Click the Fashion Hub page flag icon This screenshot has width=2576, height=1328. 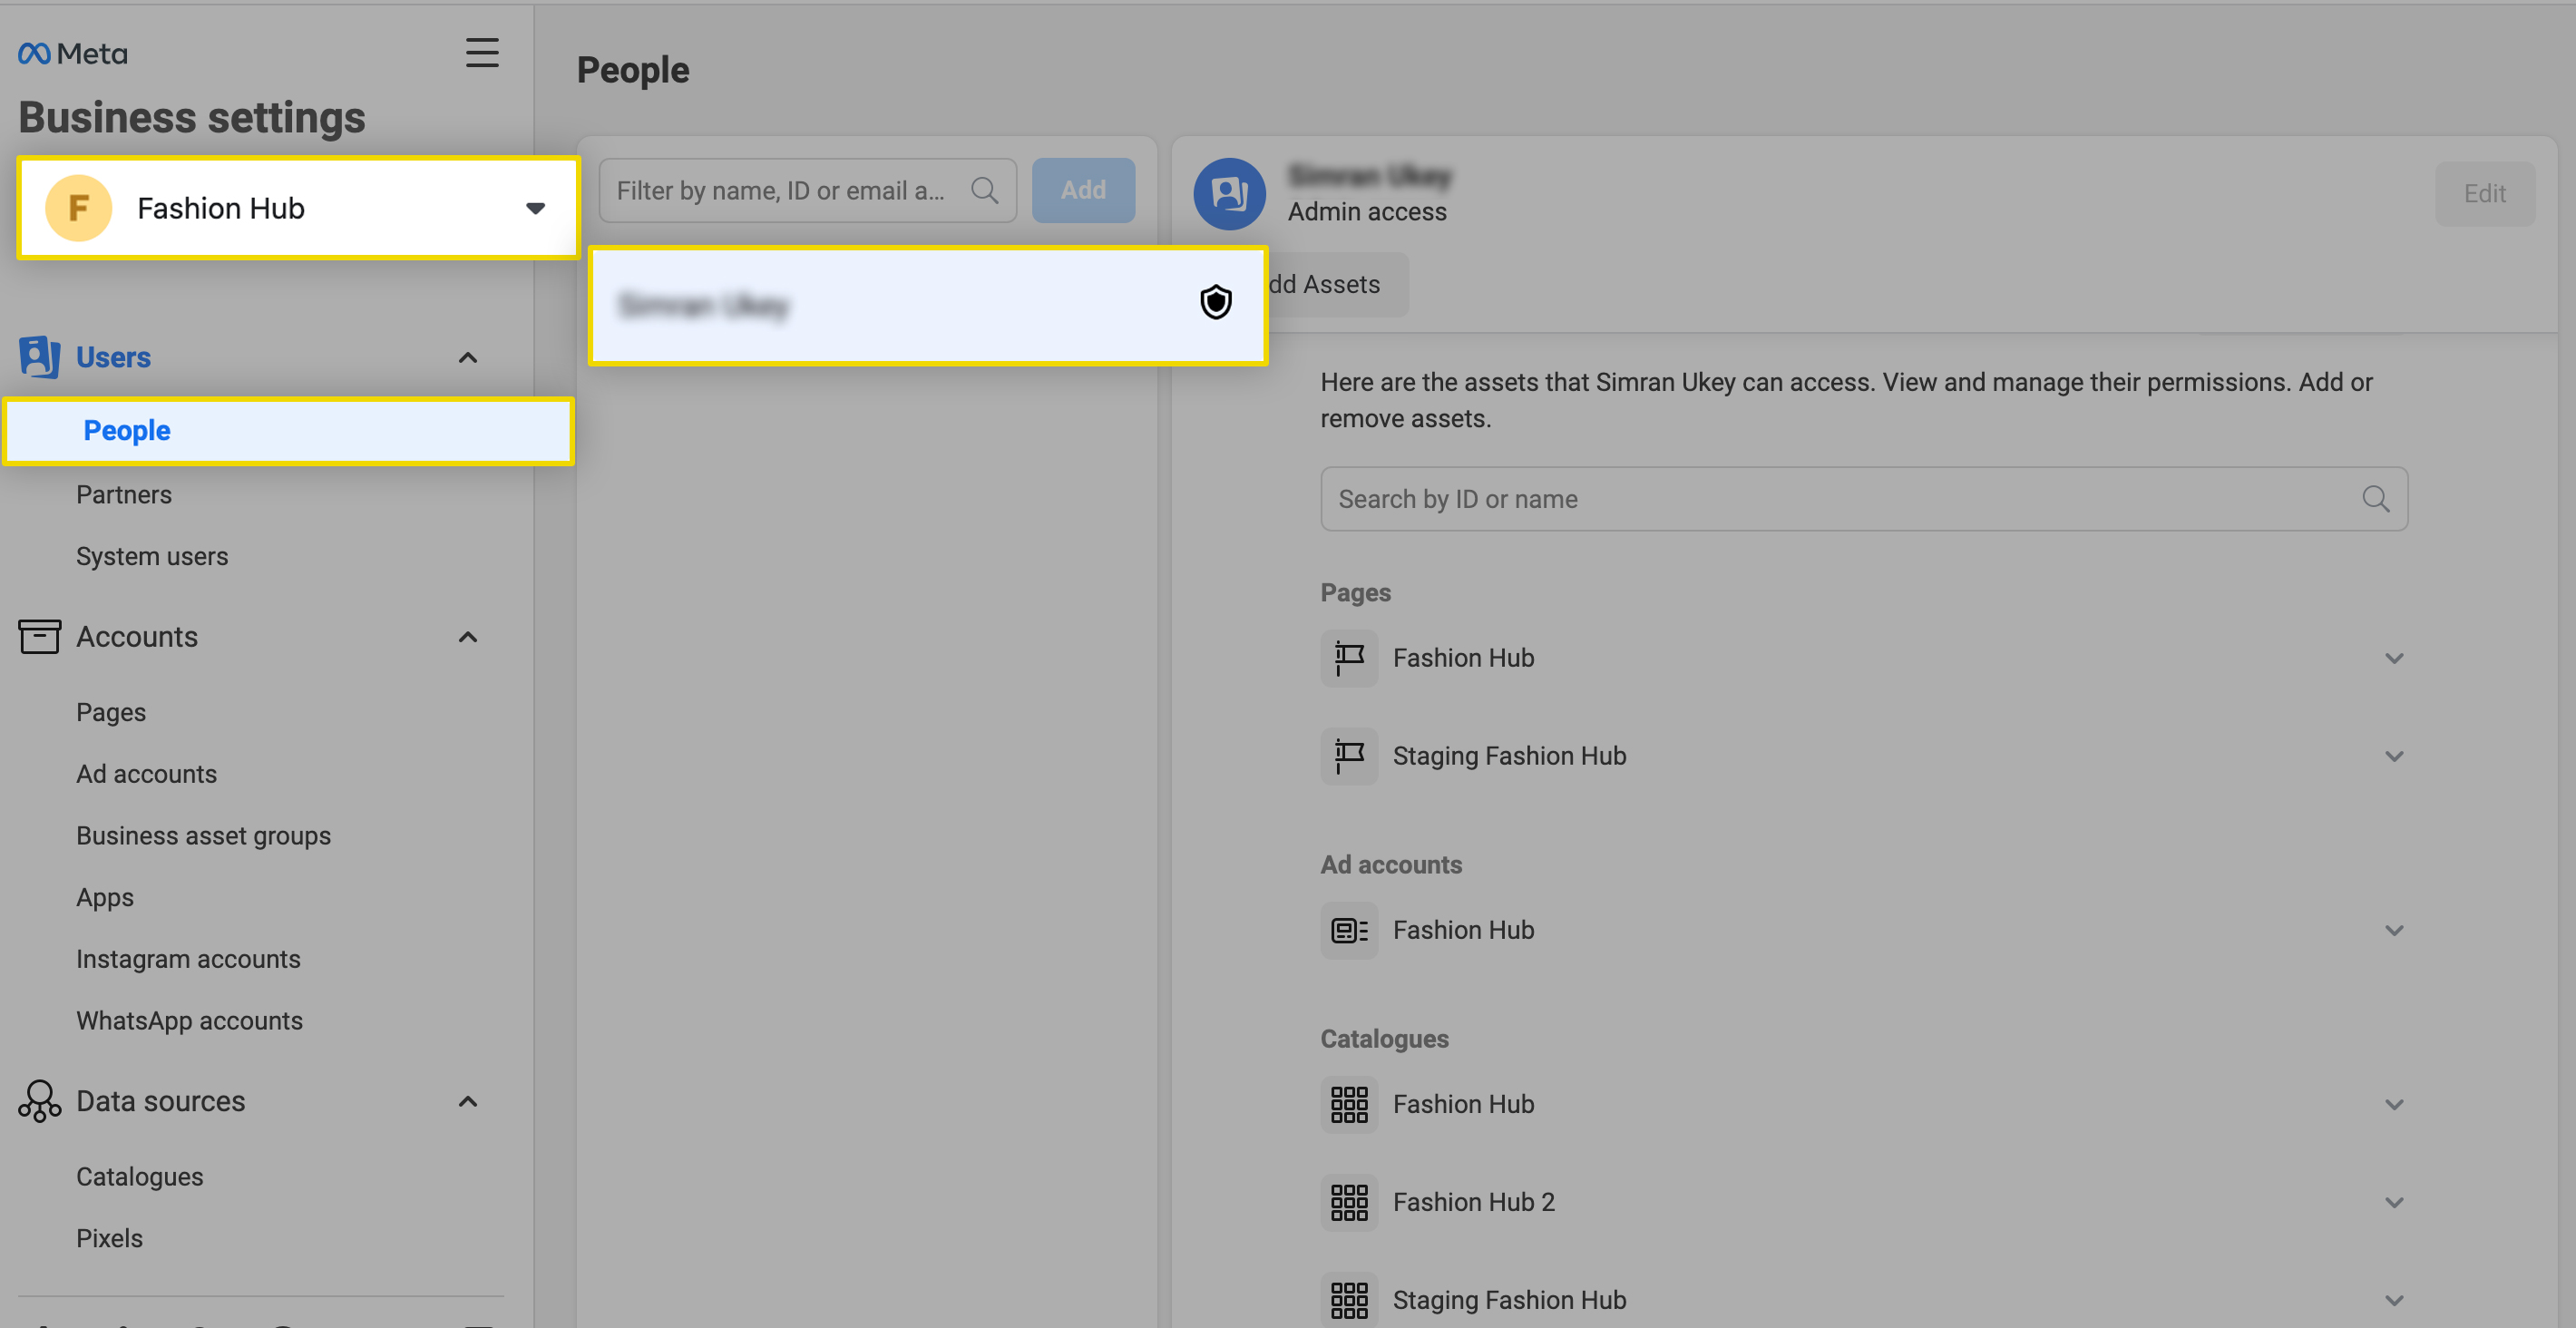1349,658
